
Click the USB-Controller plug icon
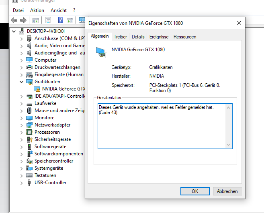[29, 183]
